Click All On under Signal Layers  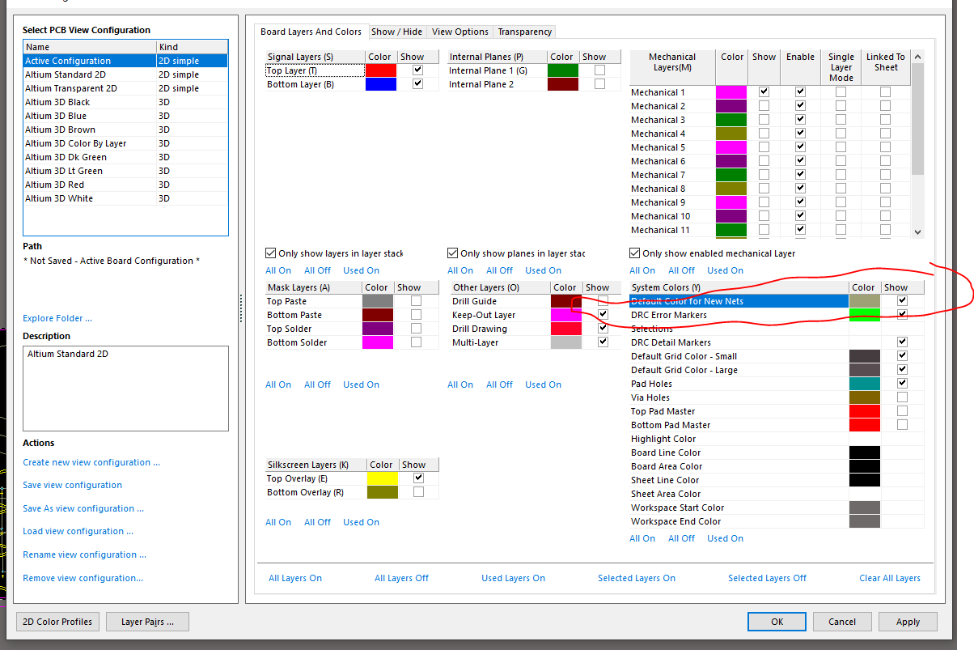(x=278, y=270)
